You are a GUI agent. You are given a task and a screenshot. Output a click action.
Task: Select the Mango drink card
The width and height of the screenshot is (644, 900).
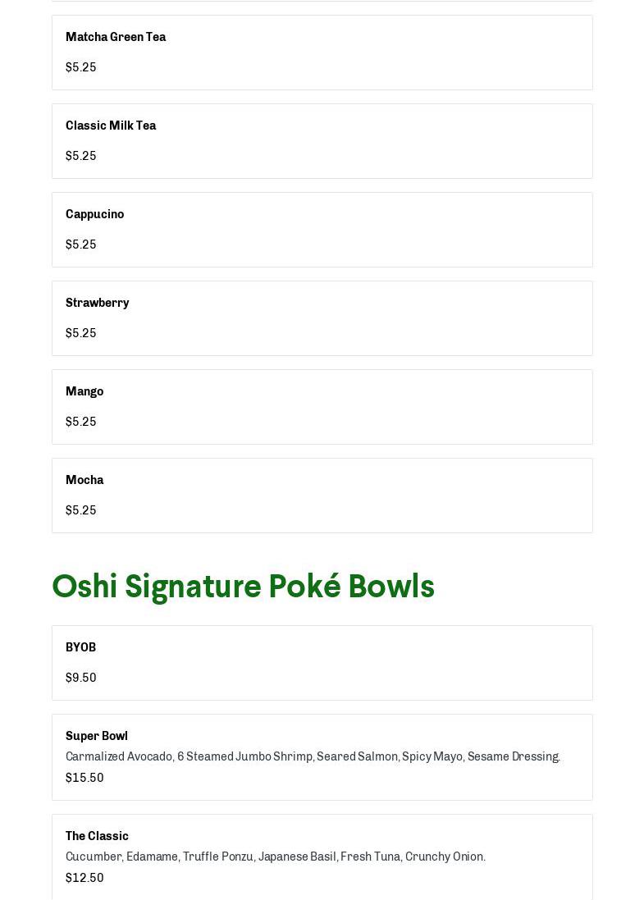[x=322, y=407]
